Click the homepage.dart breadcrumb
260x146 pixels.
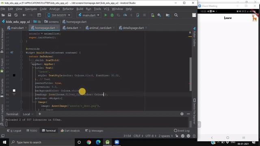tap(74, 21)
